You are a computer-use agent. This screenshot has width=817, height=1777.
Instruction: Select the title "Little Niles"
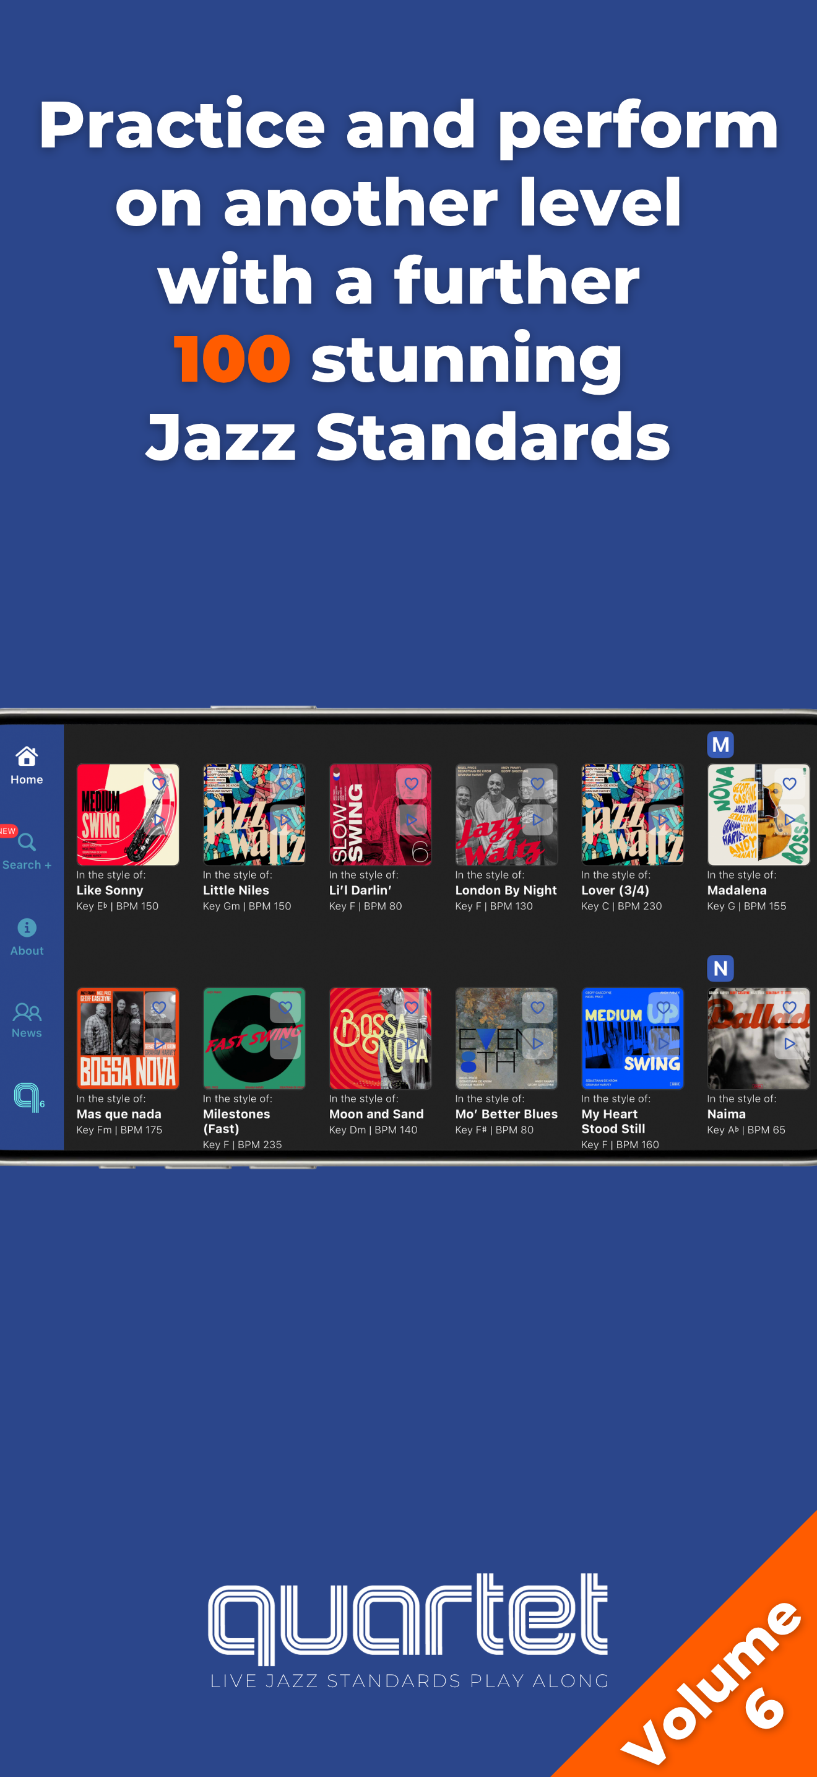point(236,890)
